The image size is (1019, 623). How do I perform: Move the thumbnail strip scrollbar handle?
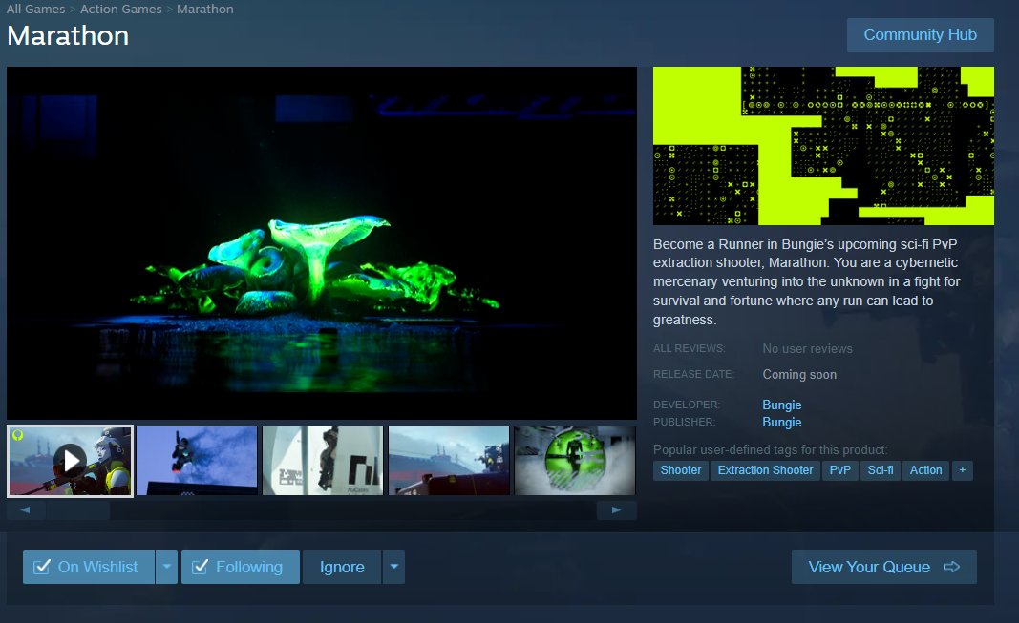tap(77, 510)
